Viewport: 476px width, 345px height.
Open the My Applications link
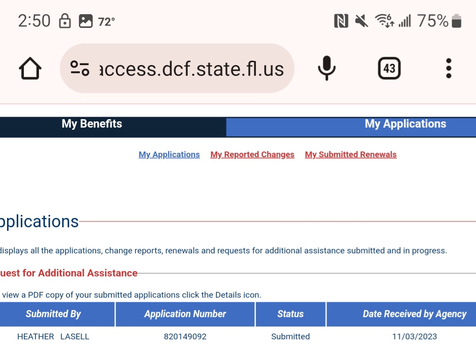pyautogui.click(x=169, y=155)
